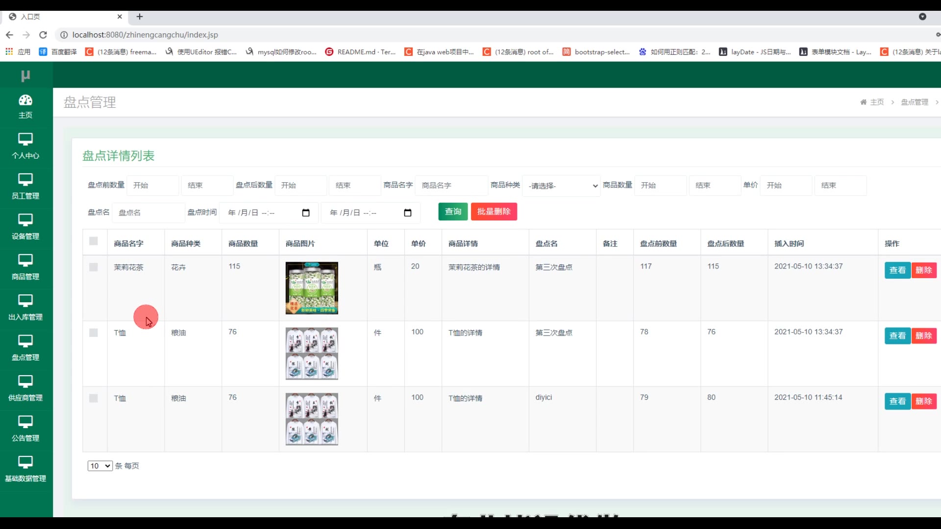Image resolution: width=941 pixels, height=529 pixels.
Task: Tick checkbox for T恤 第三次盘点 row
Action: tap(94, 333)
